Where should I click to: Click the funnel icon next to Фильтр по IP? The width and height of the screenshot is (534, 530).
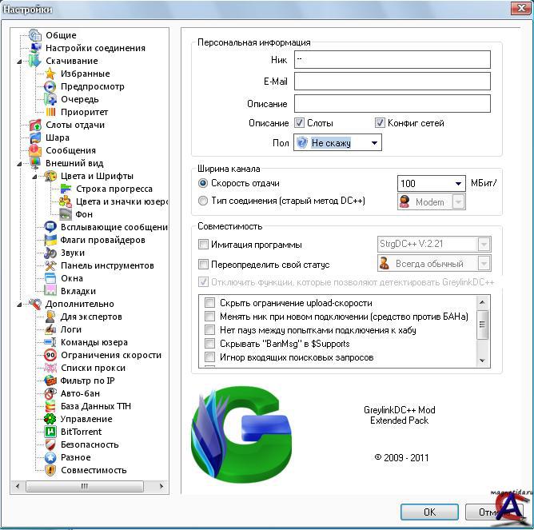click(x=50, y=381)
